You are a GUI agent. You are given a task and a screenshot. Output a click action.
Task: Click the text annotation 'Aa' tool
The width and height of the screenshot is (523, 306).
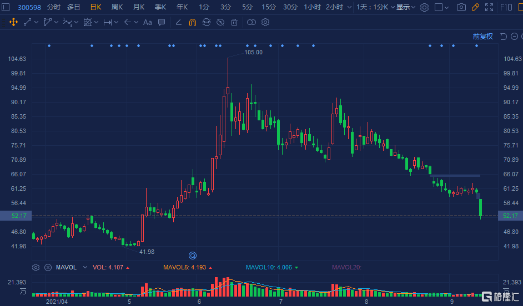[x=147, y=22]
